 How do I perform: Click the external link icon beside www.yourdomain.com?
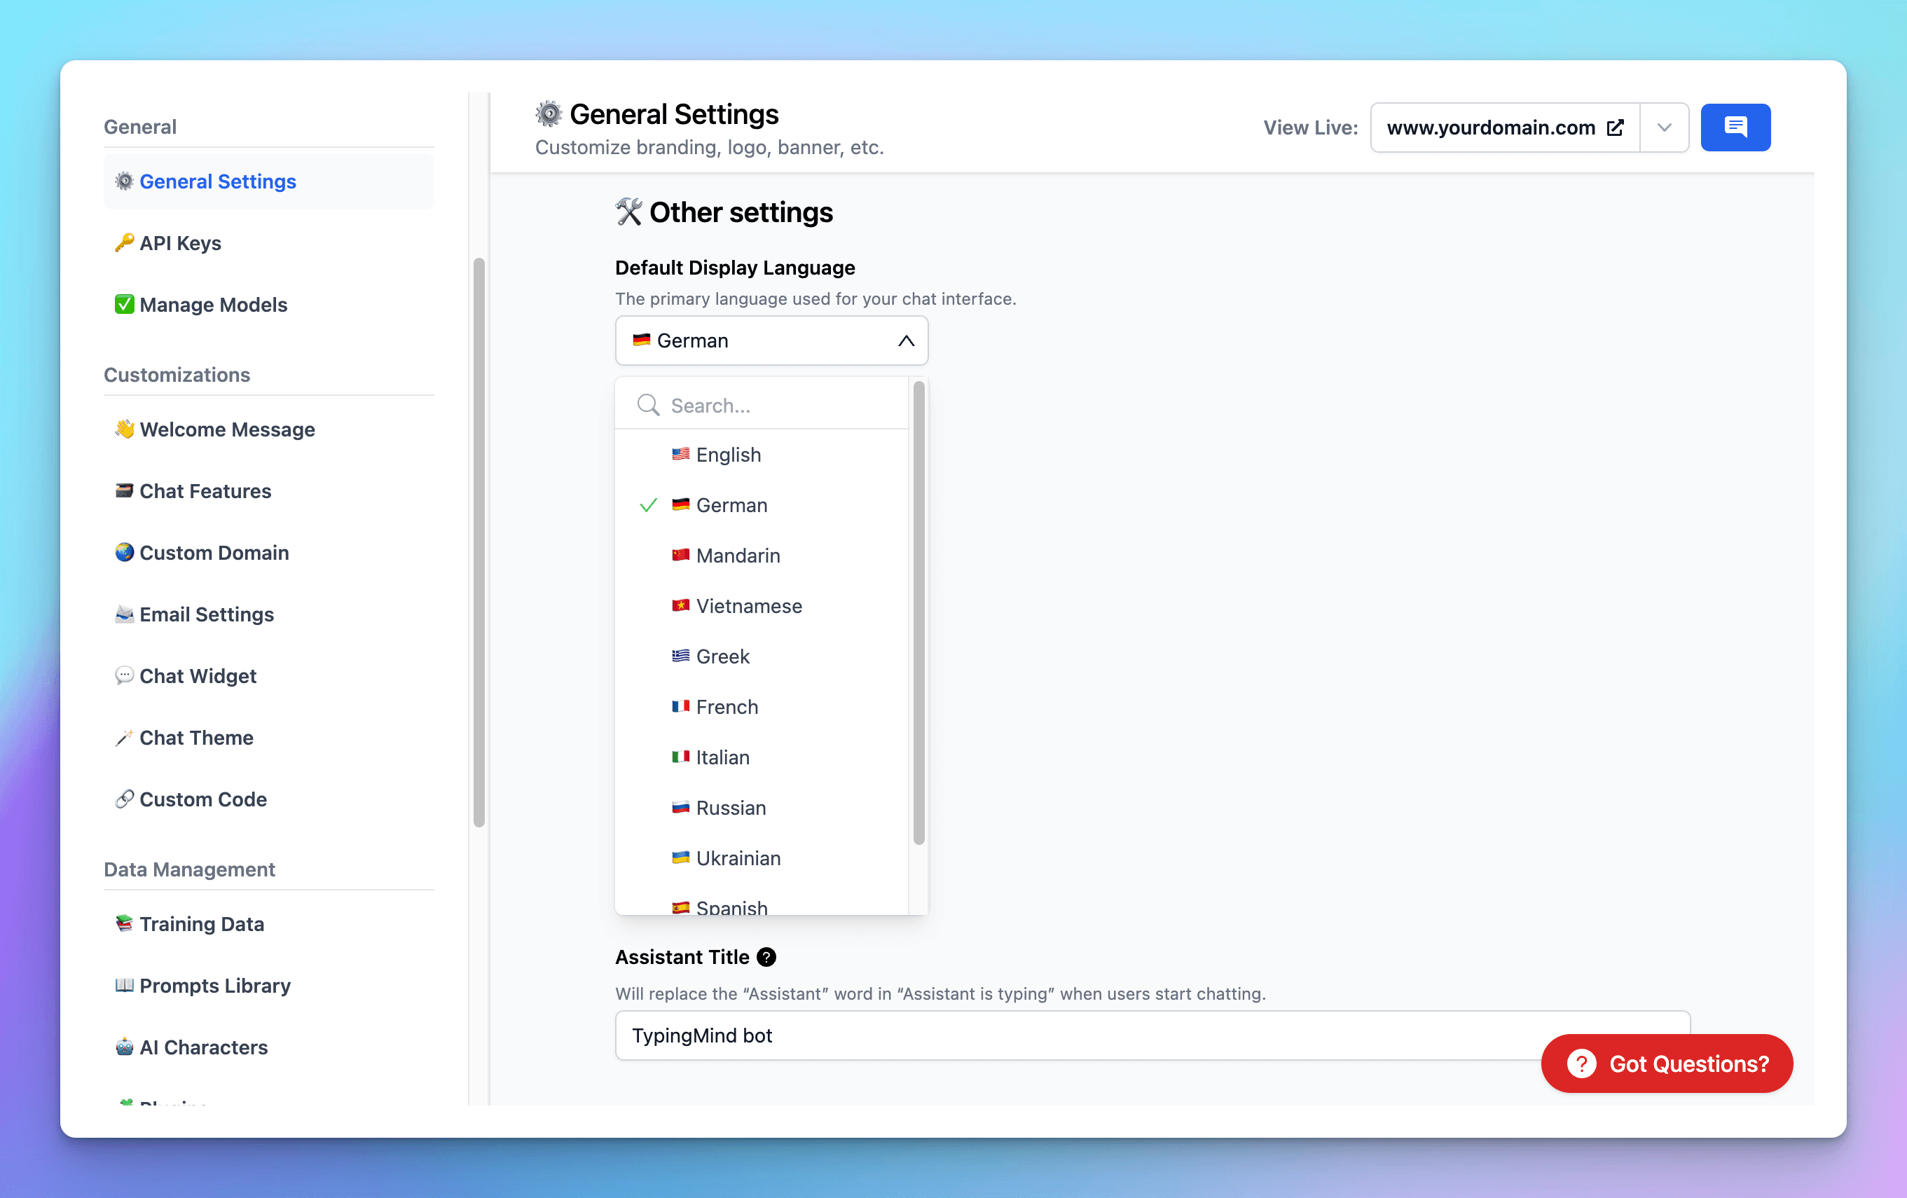coord(1615,128)
